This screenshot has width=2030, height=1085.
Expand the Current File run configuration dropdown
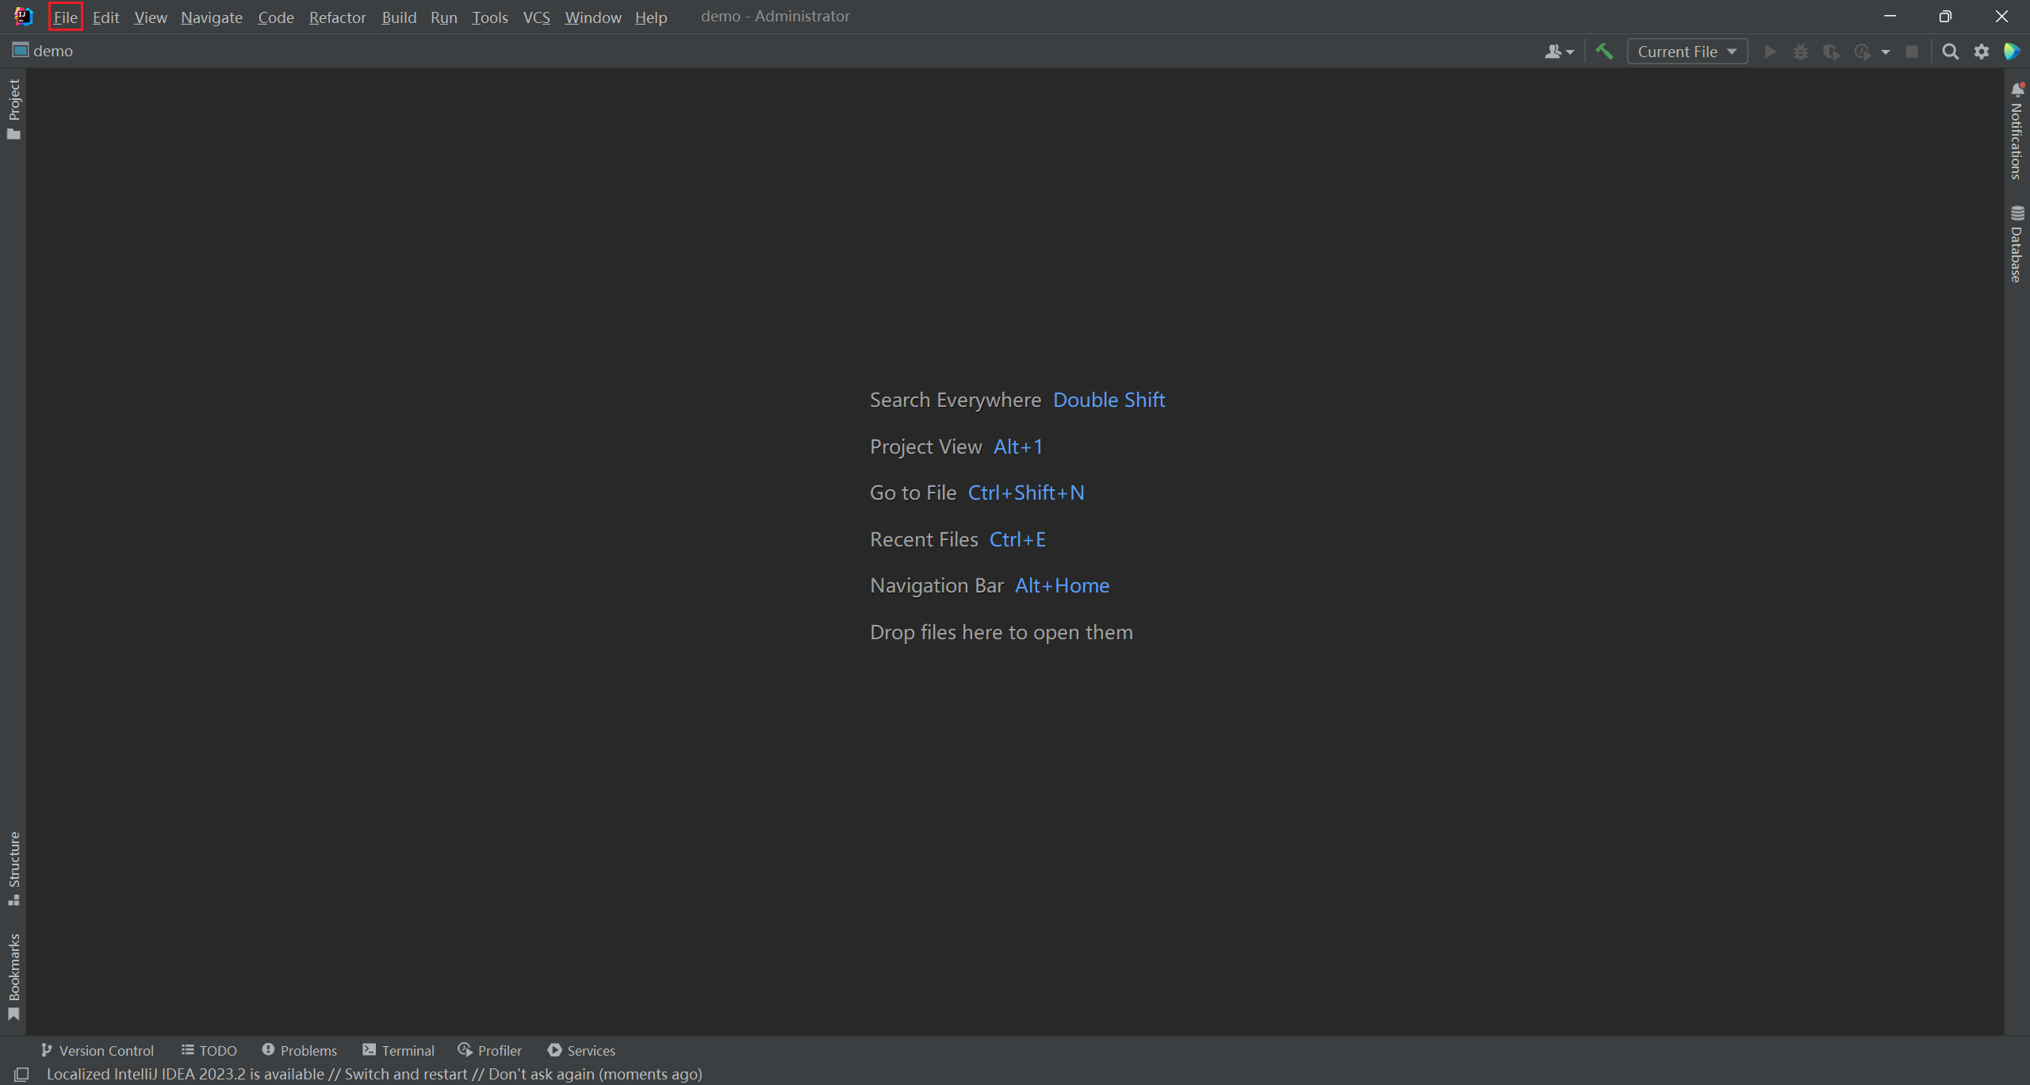click(1687, 52)
